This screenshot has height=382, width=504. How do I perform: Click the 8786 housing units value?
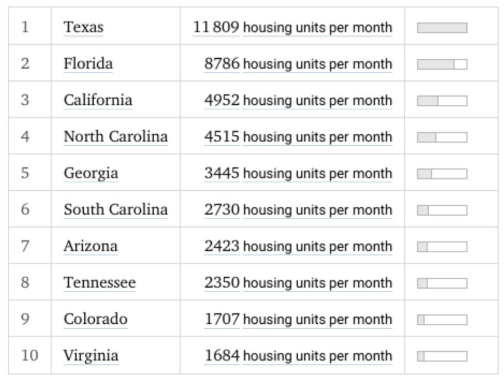(x=222, y=64)
